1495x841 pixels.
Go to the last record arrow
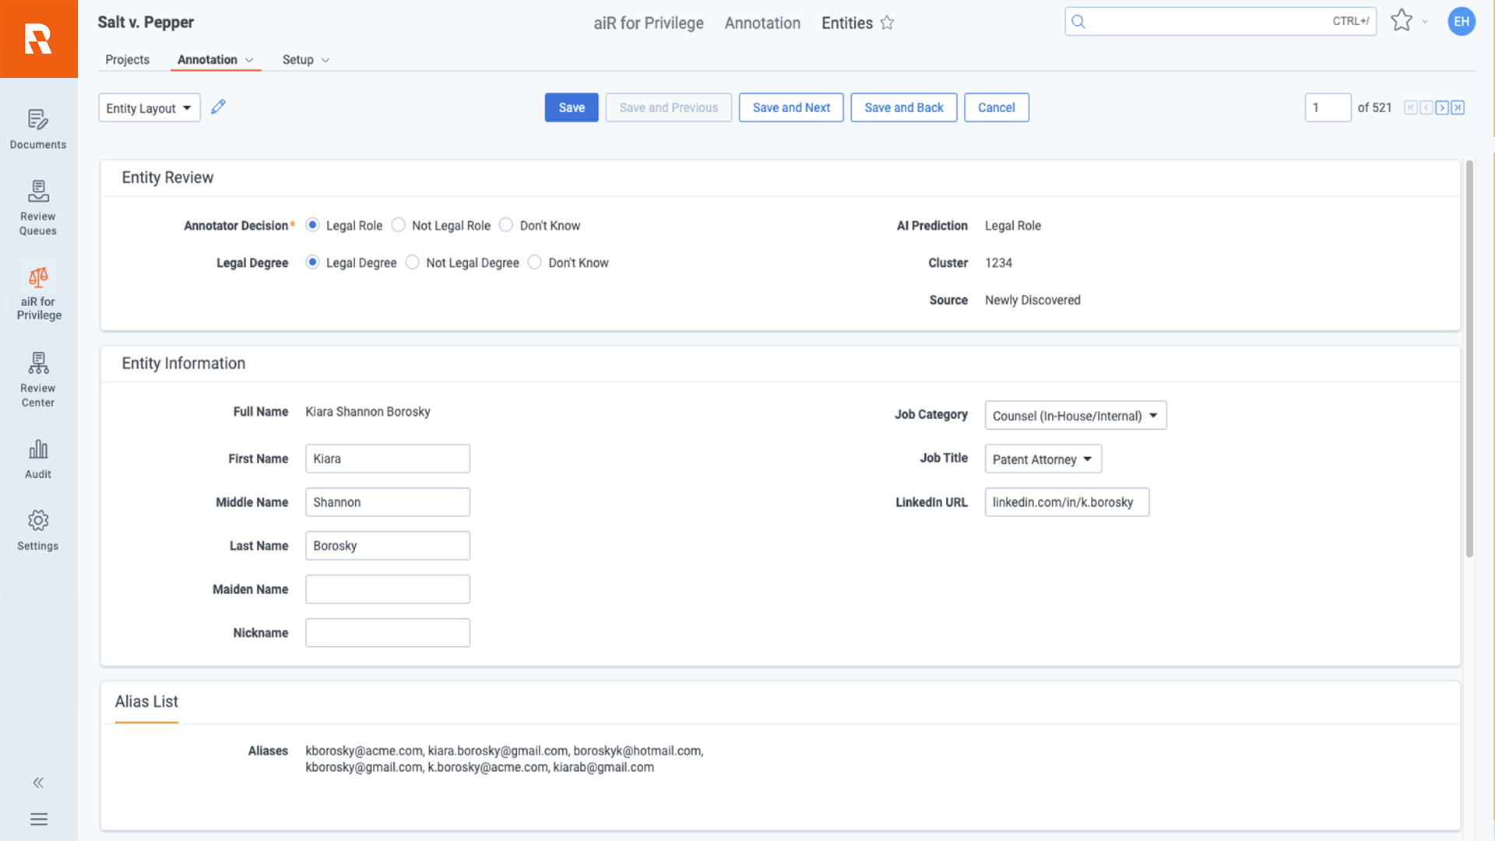coord(1458,107)
